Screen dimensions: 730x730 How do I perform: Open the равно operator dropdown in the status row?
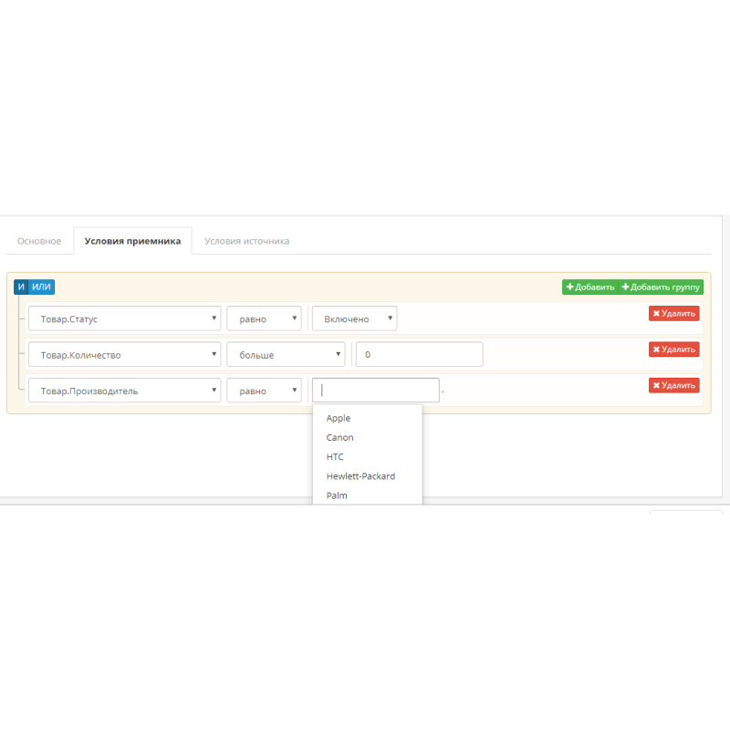[264, 318]
